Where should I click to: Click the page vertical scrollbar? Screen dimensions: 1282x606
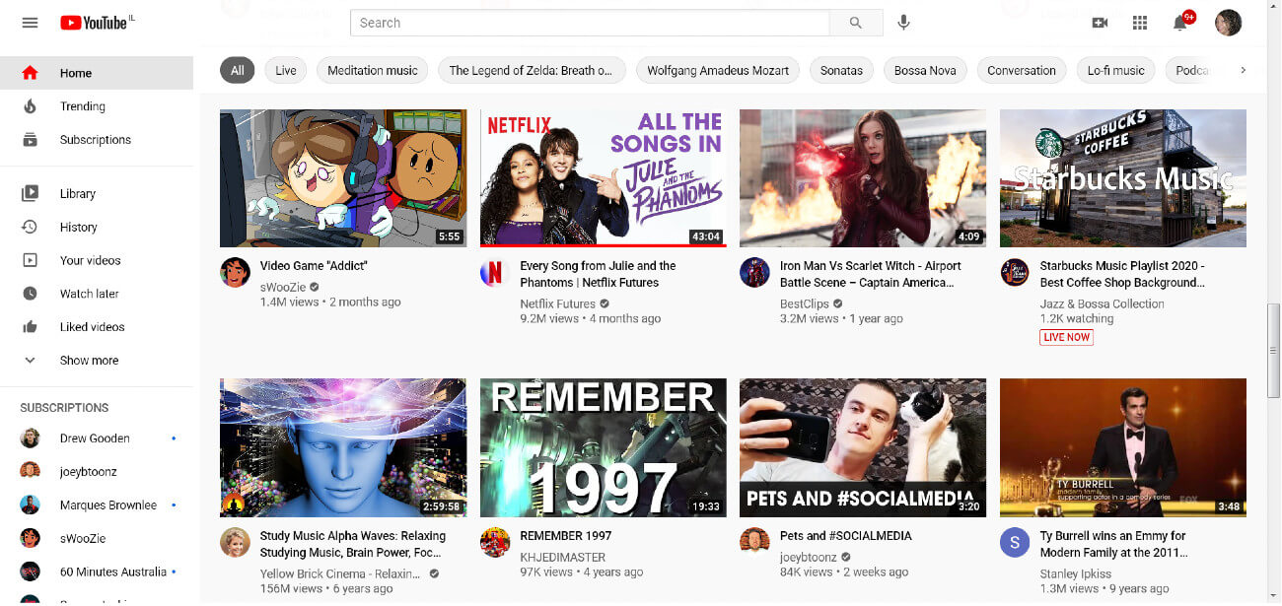pyautogui.click(x=1273, y=350)
